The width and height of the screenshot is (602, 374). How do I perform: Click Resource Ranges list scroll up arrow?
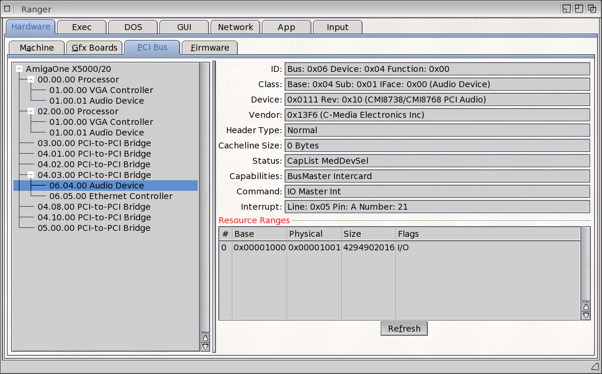(586, 307)
